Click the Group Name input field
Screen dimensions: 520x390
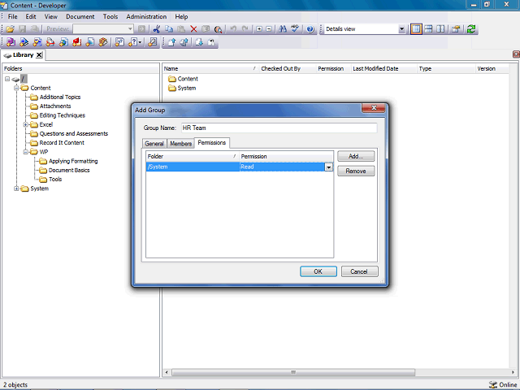coord(279,128)
